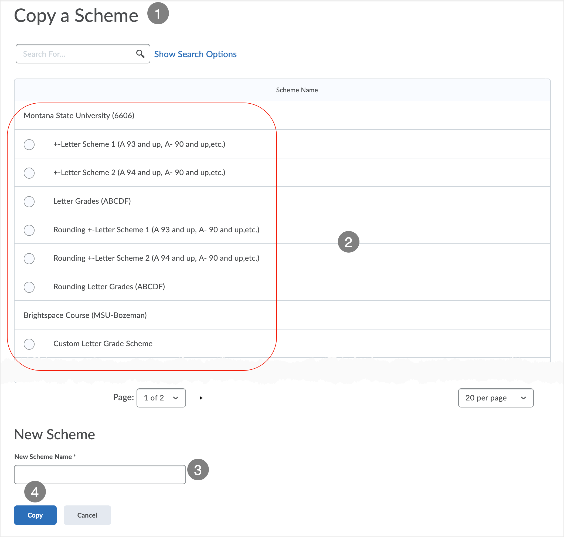
Task: Click 'Custom Letter Grade Scheme' text
Action: (103, 344)
